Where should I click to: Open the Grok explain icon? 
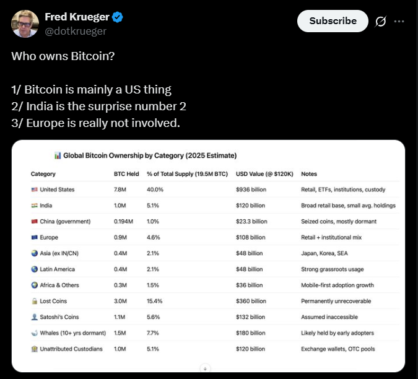(x=380, y=21)
